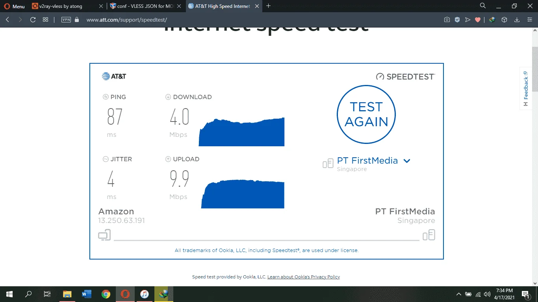This screenshot has width=538, height=302.
Task: Take a page snapshot with camera icon
Action: point(447,20)
